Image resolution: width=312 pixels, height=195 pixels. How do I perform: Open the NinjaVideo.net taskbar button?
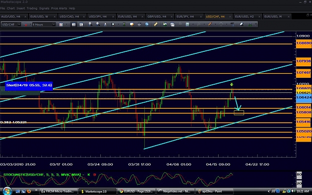tap(175, 192)
